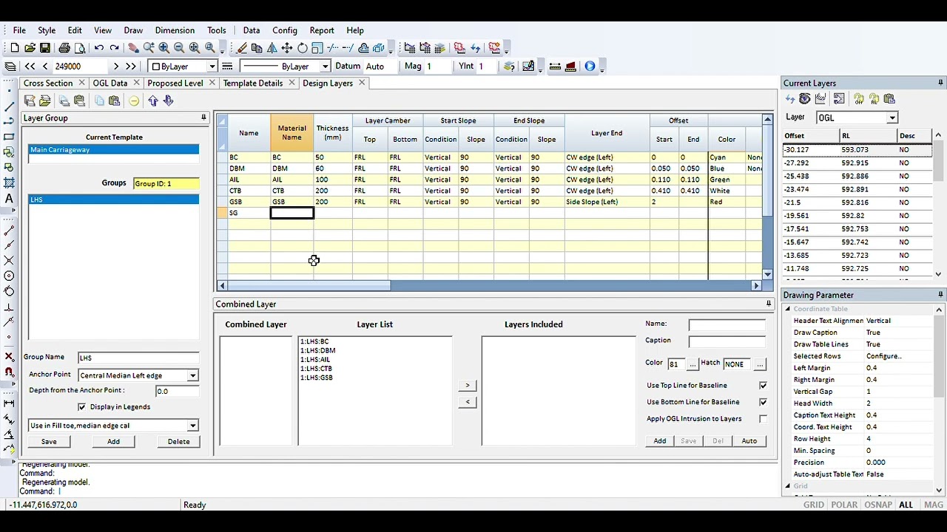Screen dimensions: 947x532
Task: Collapse the Grid section in Drawing Parameter
Action: point(788,486)
